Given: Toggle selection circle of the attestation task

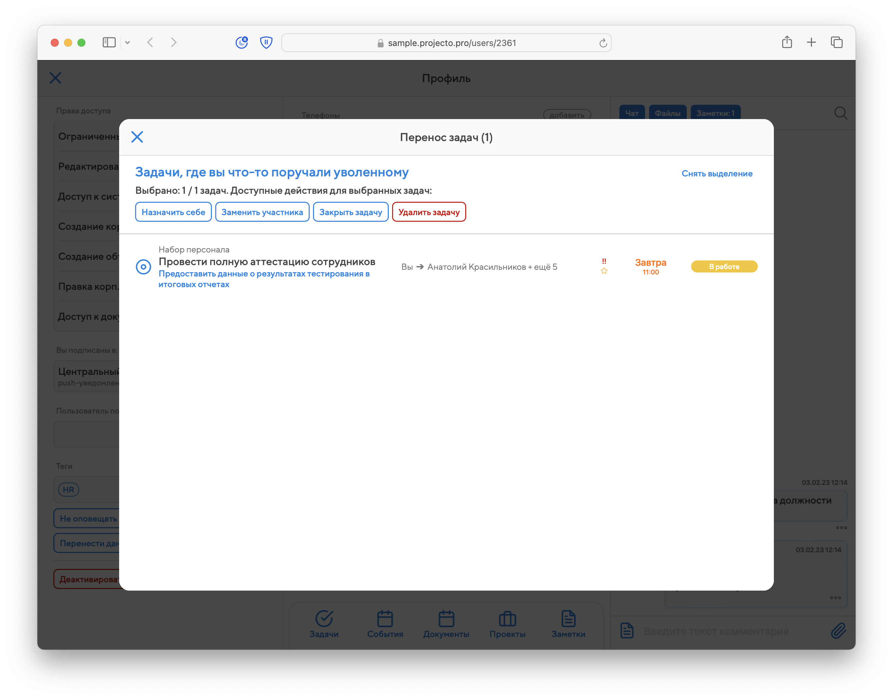Looking at the screenshot, I should coord(143,267).
